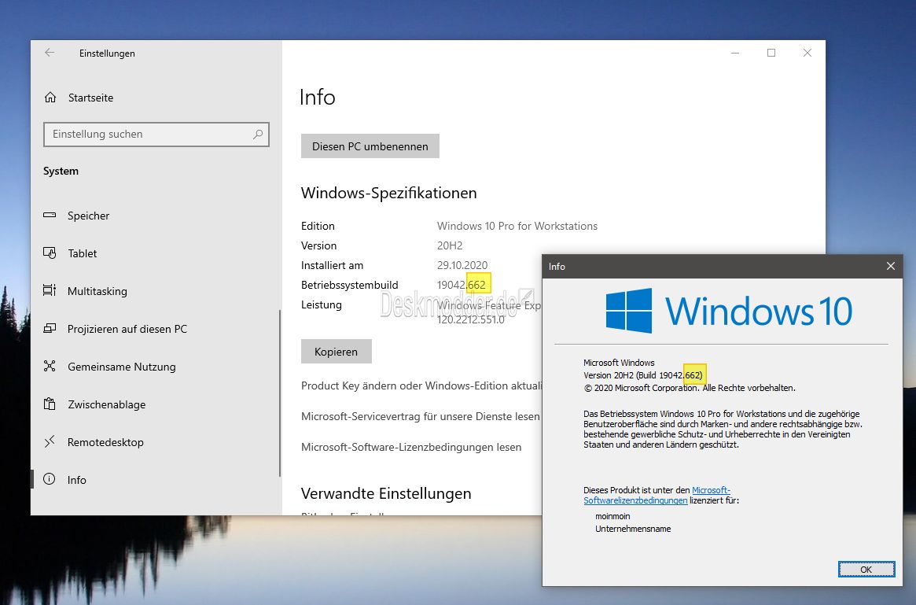Click the version value 20H2
The width and height of the screenshot is (916, 605).
click(x=450, y=245)
